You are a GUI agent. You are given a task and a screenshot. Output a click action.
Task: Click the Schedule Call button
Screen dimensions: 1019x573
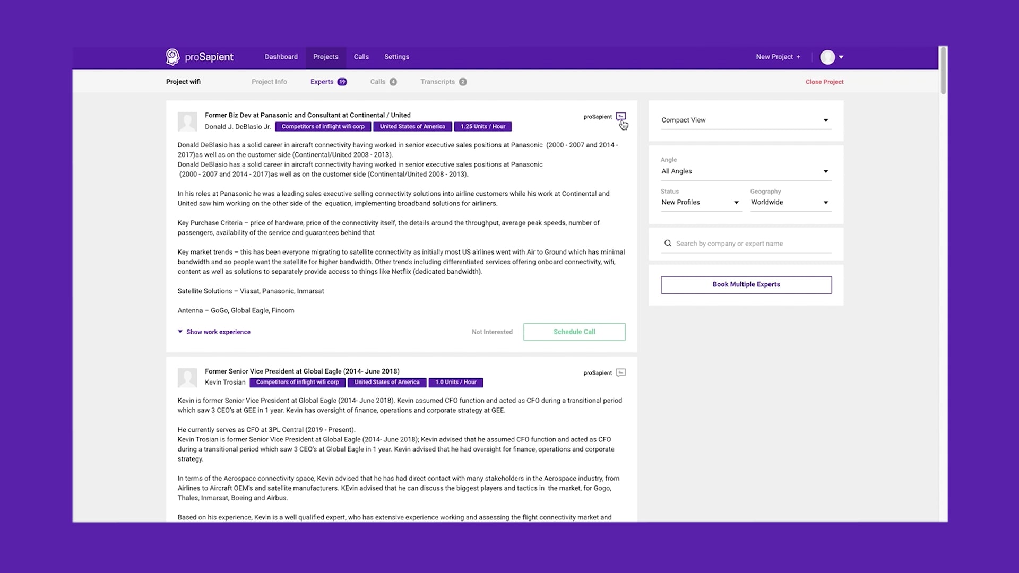tap(574, 332)
